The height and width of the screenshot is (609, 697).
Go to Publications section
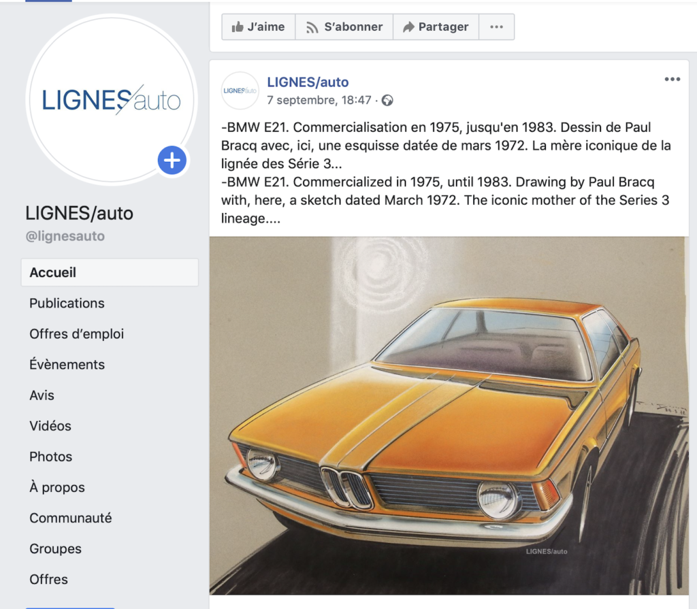[x=67, y=303]
